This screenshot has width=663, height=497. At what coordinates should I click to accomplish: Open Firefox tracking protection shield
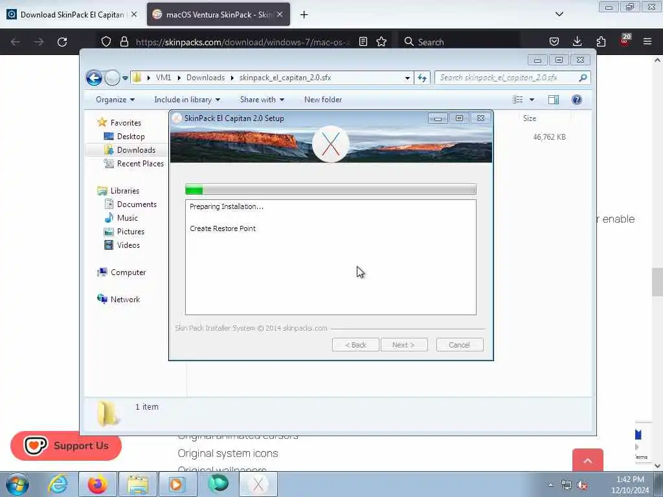pyautogui.click(x=106, y=42)
